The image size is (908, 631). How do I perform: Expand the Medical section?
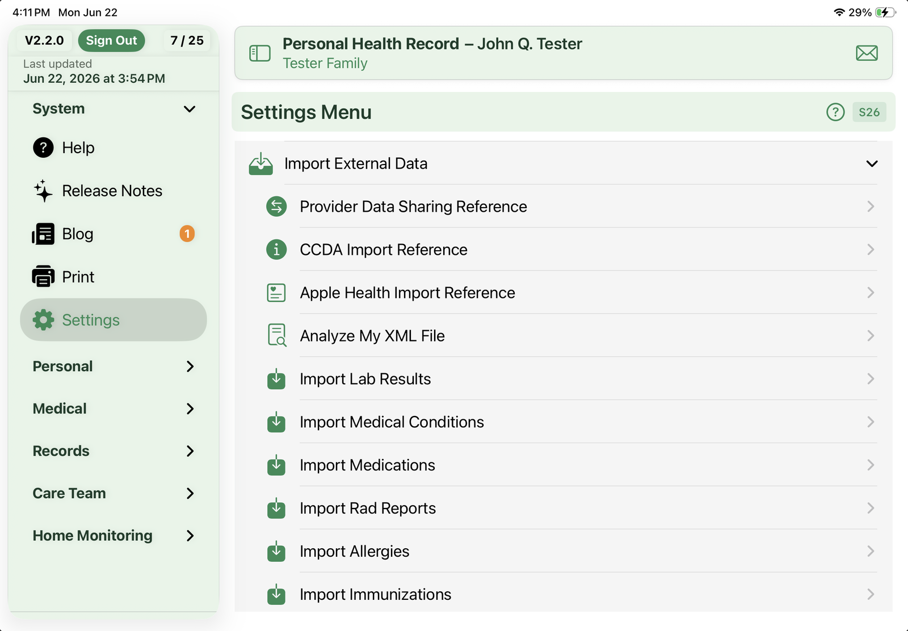pos(113,409)
